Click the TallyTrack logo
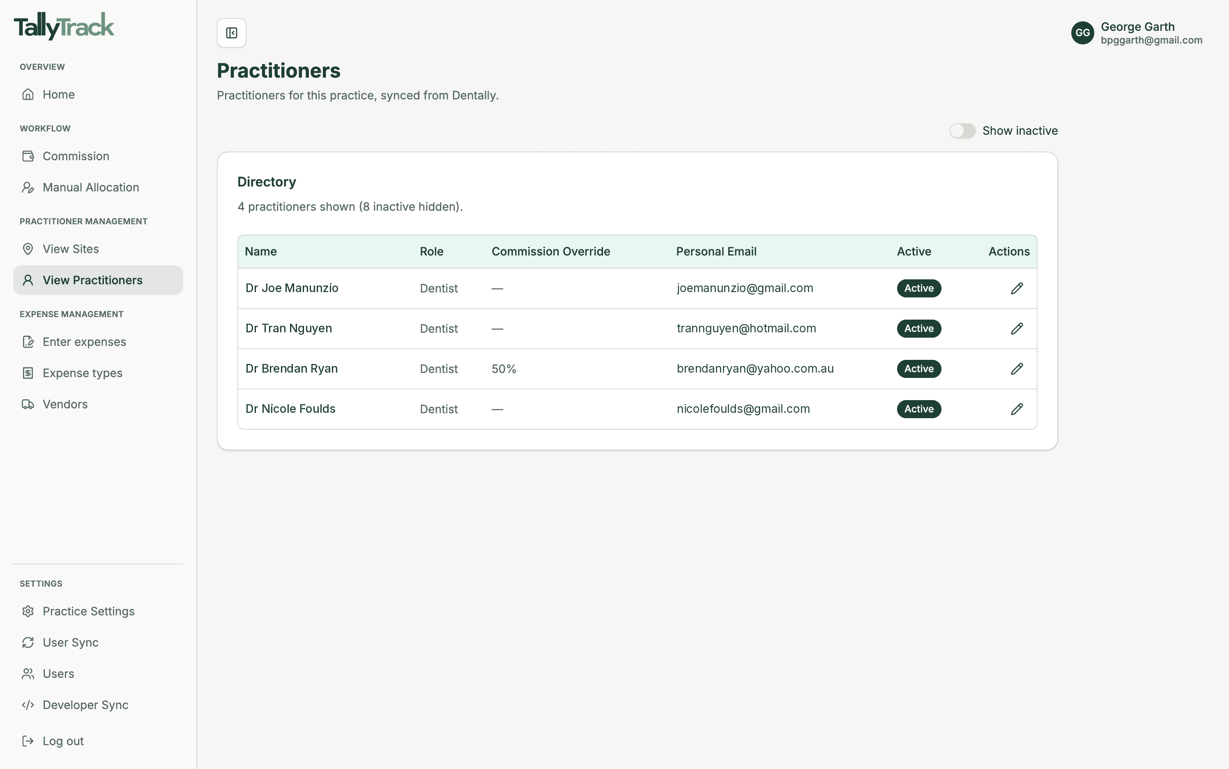This screenshot has height=769, width=1229. click(x=64, y=26)
